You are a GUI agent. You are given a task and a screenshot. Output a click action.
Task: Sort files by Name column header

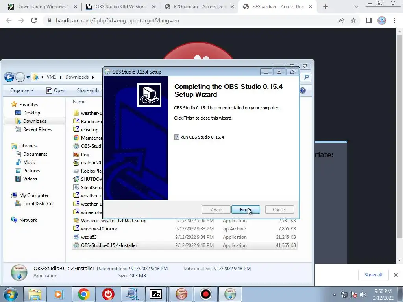(x=79, y=102)
